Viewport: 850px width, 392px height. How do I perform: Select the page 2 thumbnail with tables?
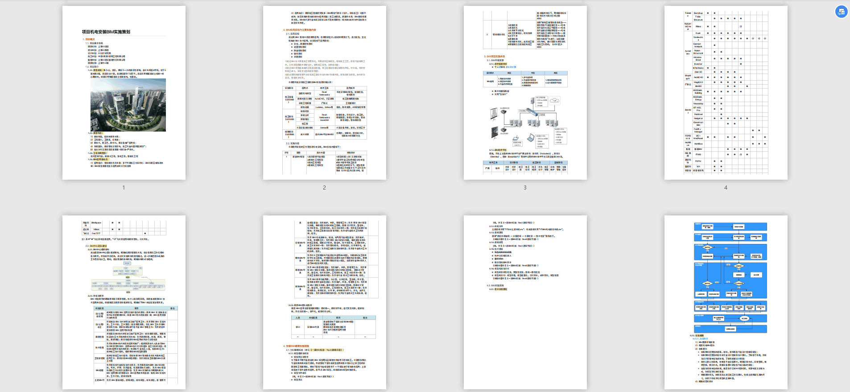325,93
